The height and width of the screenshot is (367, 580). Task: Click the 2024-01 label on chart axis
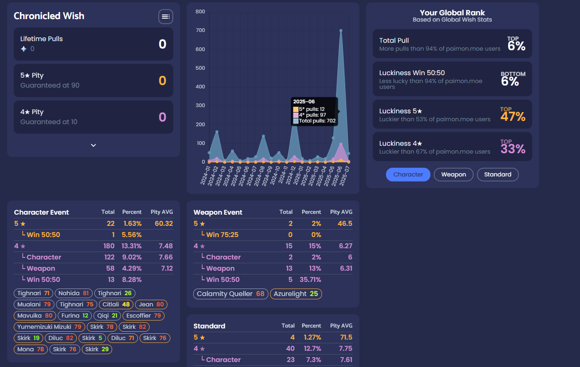click(206, 176)
